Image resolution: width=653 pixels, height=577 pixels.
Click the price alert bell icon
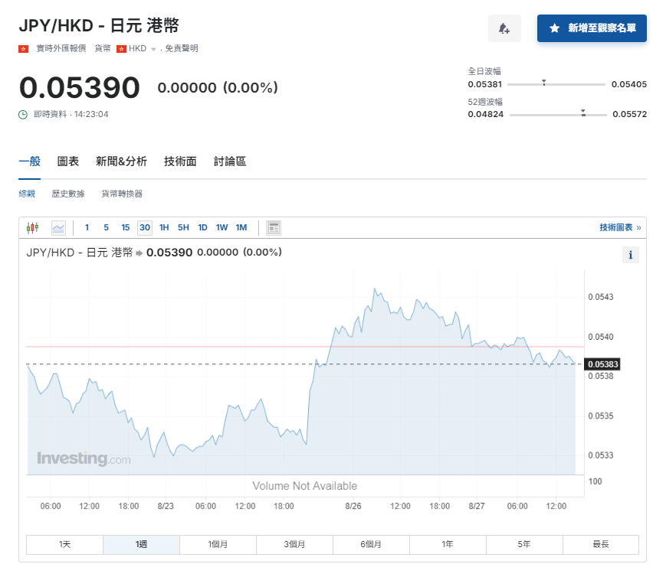tap(504, 28)
